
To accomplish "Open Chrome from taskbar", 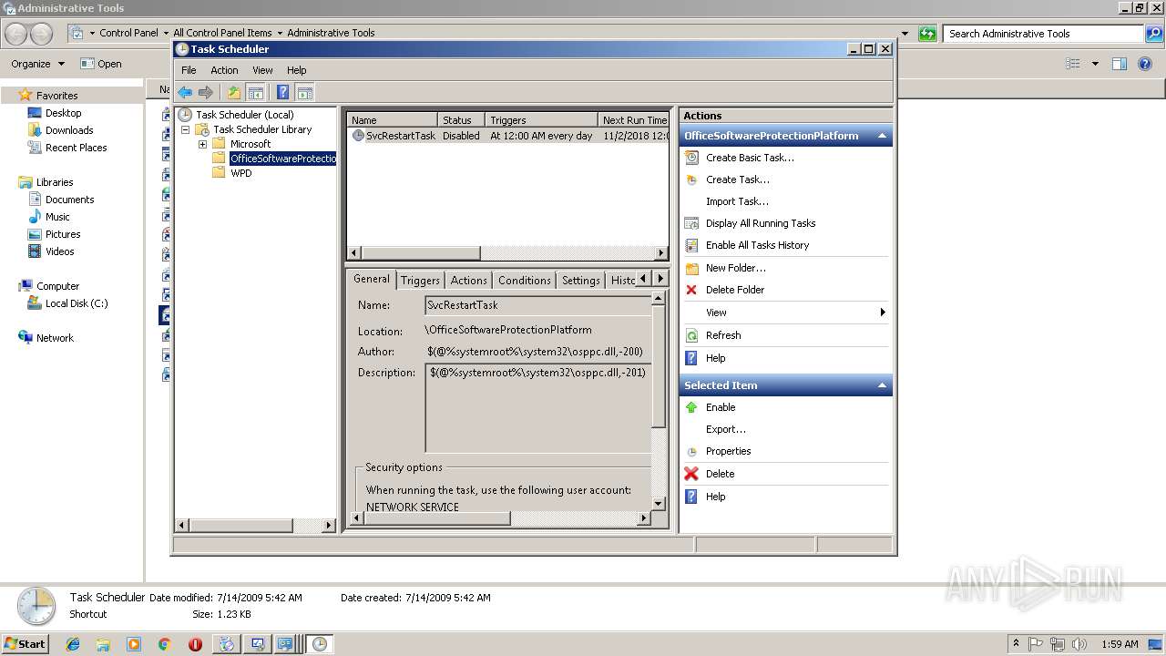I will point(164,644).
